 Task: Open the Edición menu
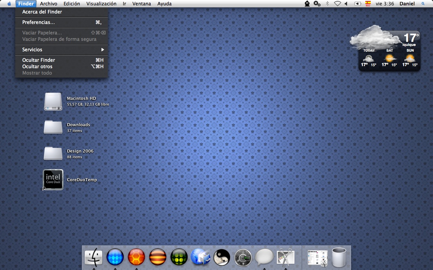[x=72, y=4]
